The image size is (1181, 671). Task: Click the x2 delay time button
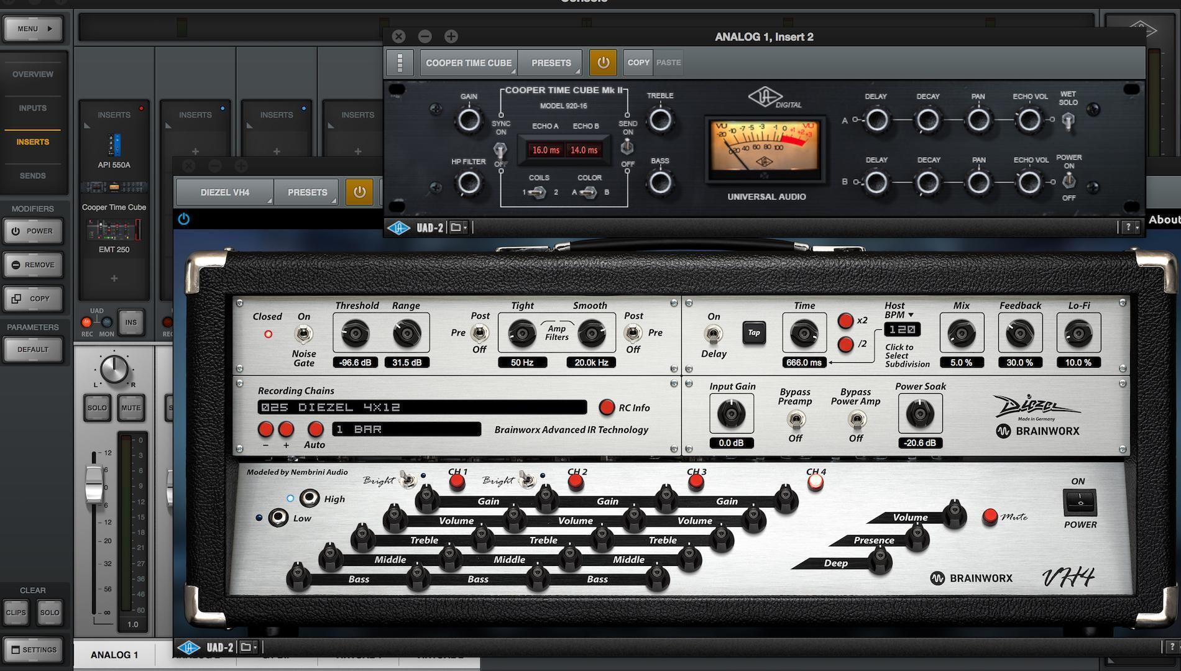[x=845, y=321]
